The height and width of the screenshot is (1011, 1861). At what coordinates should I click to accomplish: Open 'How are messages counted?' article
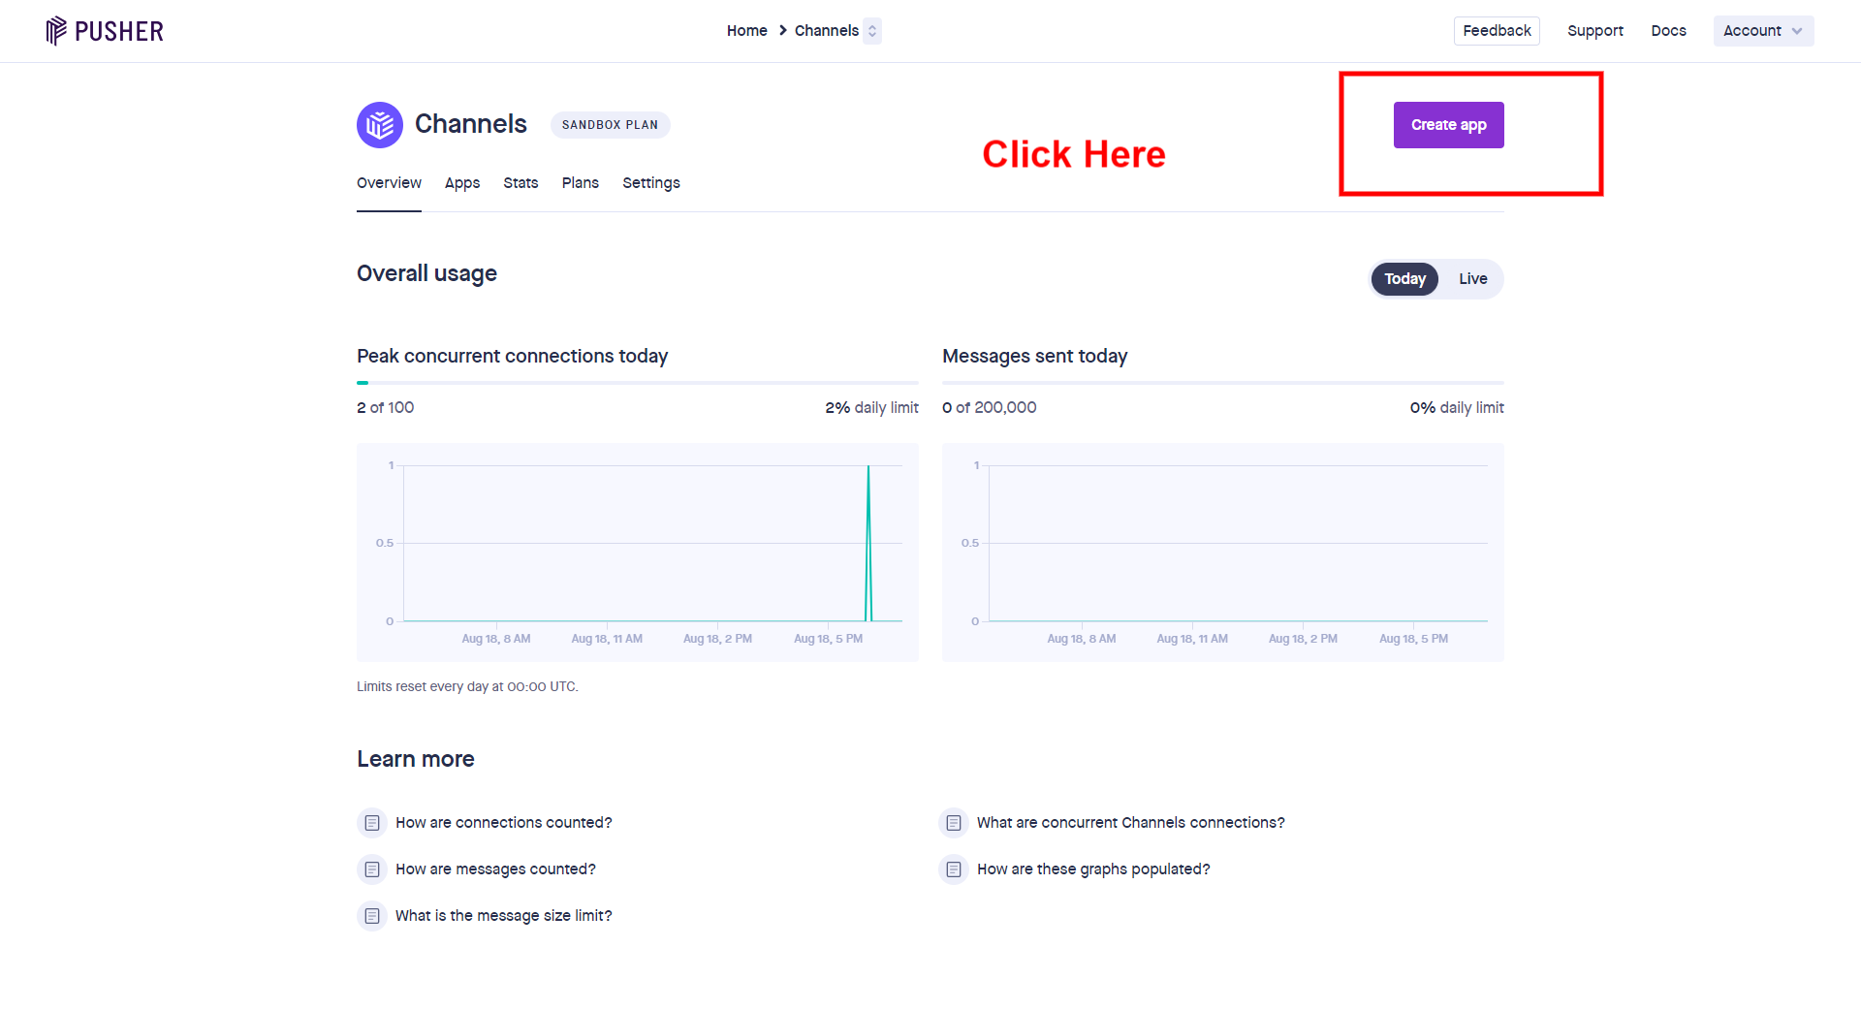495,869
